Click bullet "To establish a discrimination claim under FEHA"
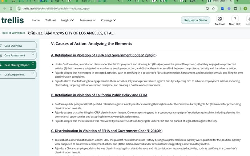 coord(148,142)
